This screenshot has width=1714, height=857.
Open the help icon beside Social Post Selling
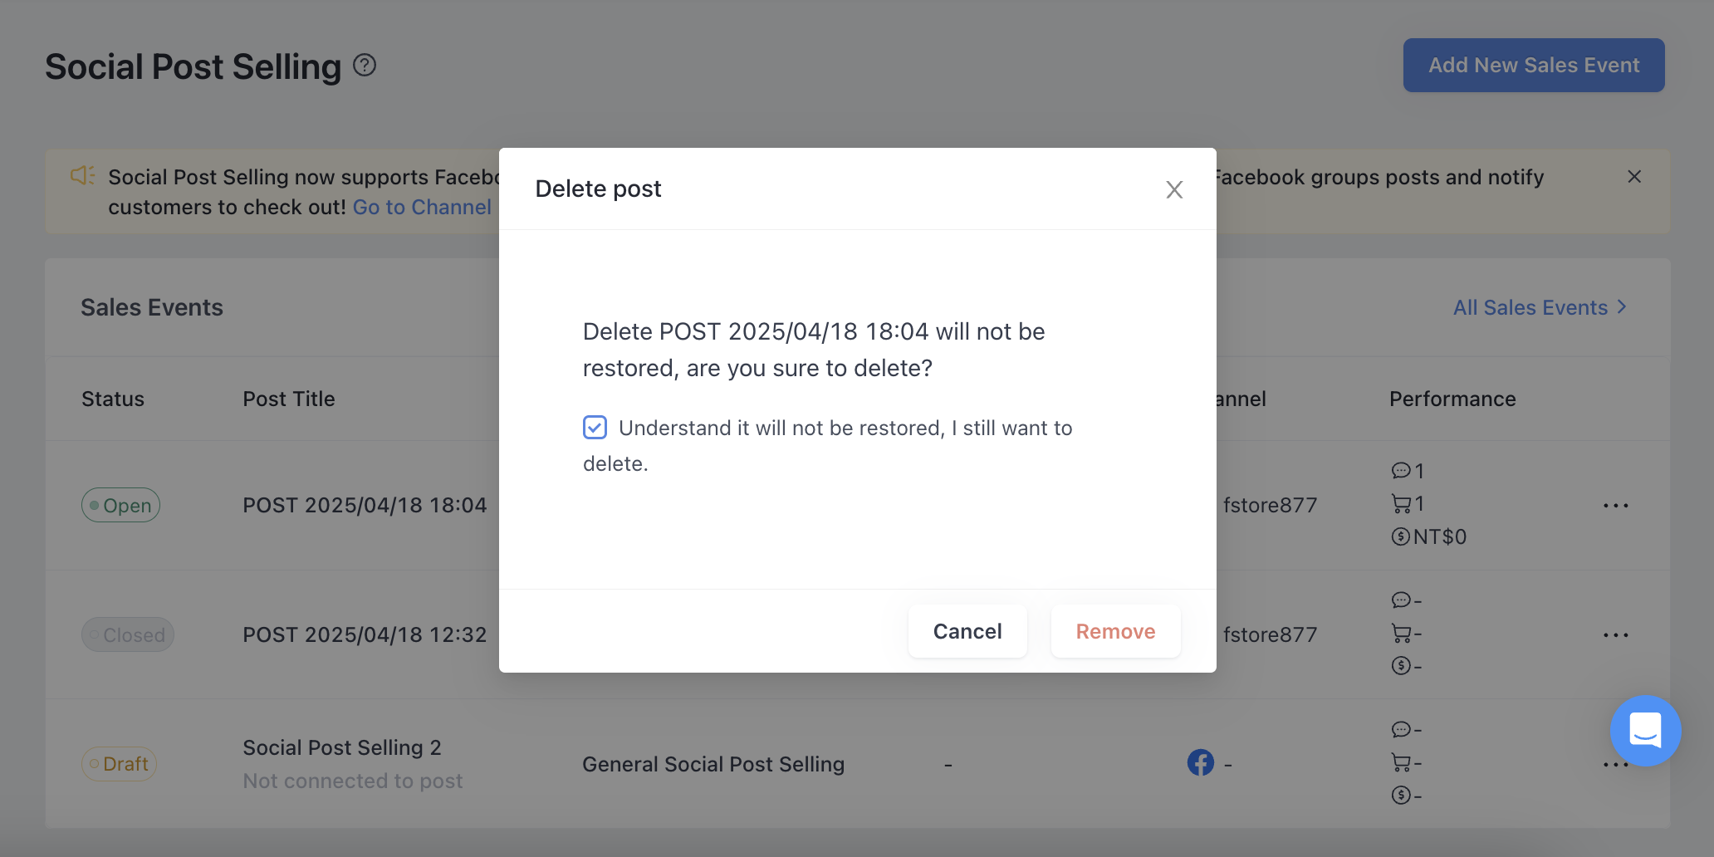pyautogui.click(x=365, y=65)
